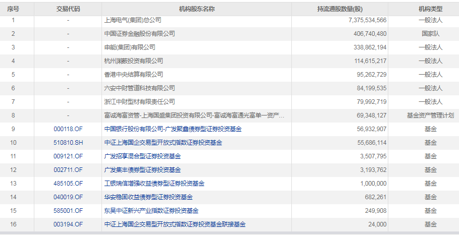Click share count 7,375,534,566
Image resolution: width=459 pixels, height=235 pixels.
click(368, 20)
